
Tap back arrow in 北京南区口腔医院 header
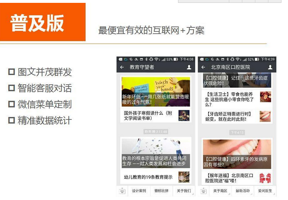pos(203,67)
